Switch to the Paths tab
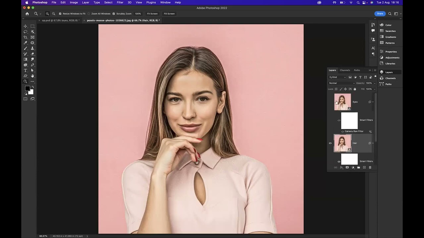The image size is (424, 238). point(357,70)
